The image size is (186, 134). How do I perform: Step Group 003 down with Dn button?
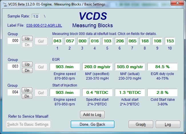click(x=27, y=70)
